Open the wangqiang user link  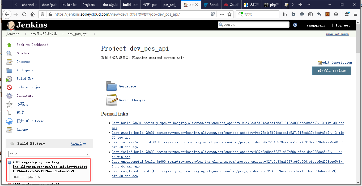click(x=316, y=25)
